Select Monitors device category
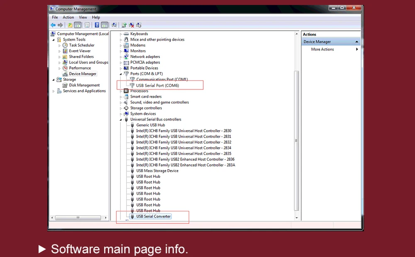415x257 pixels. (138, 51)
